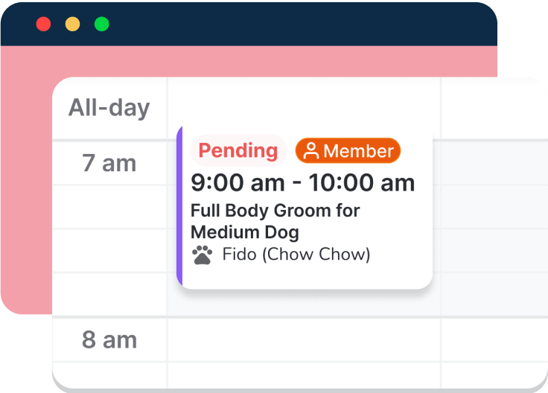Click the Member text in orange badge
This screenshot has width=548, height=393.
click(x=358, y=151)
